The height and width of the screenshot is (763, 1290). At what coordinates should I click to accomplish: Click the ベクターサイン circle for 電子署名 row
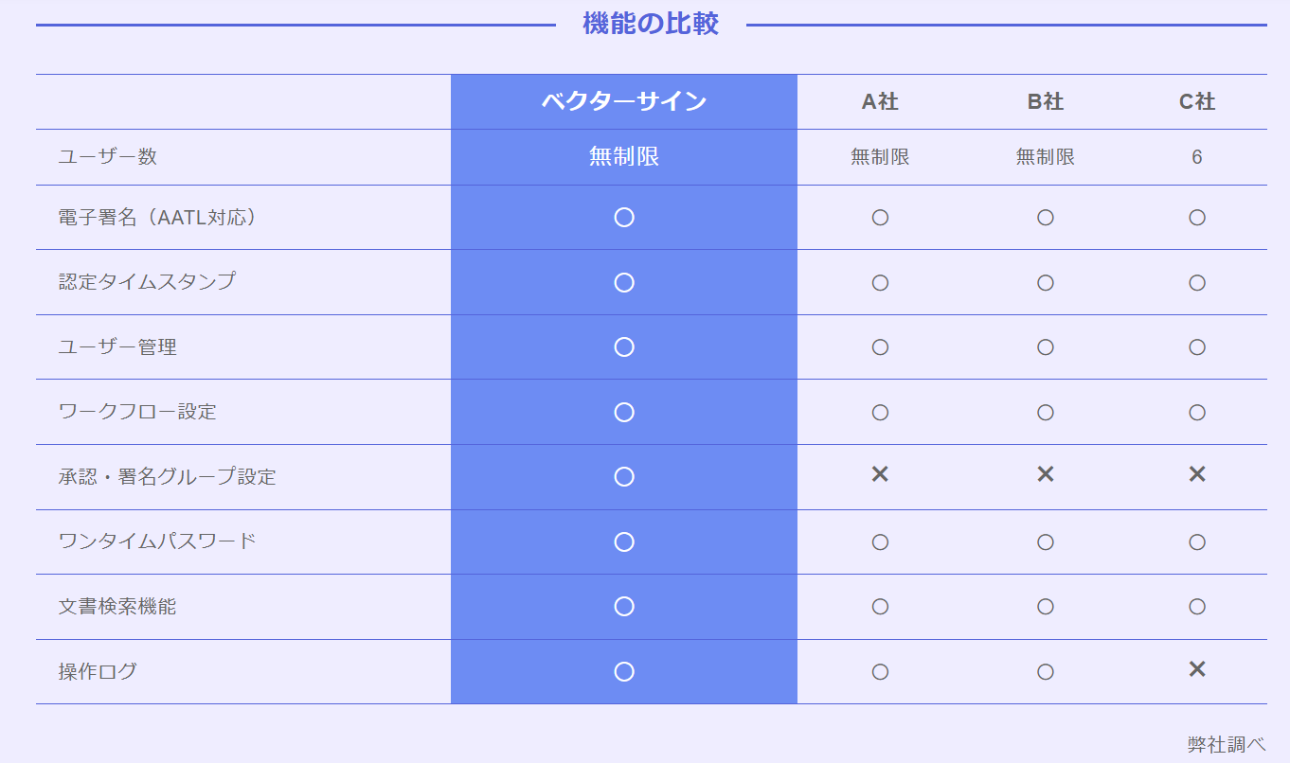coord(624,218)
